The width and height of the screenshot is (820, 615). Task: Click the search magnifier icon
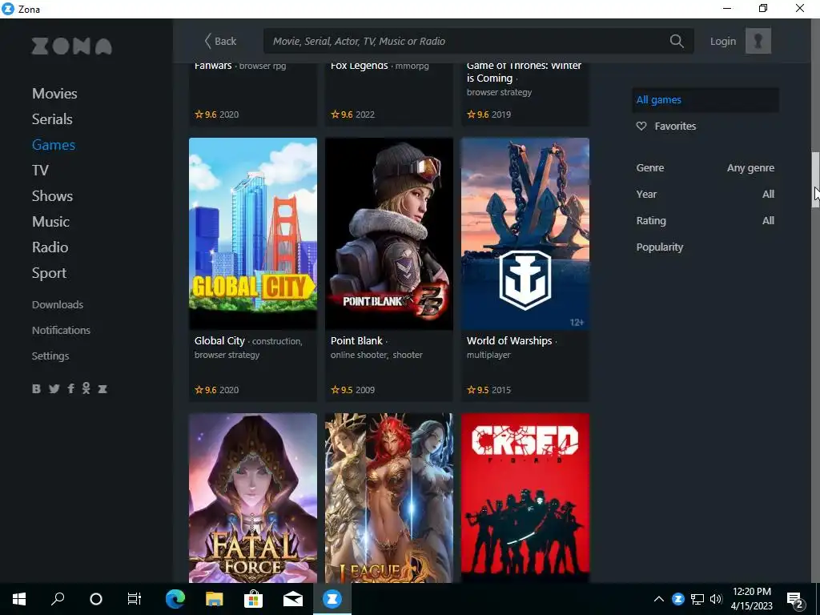pos(676,41)
